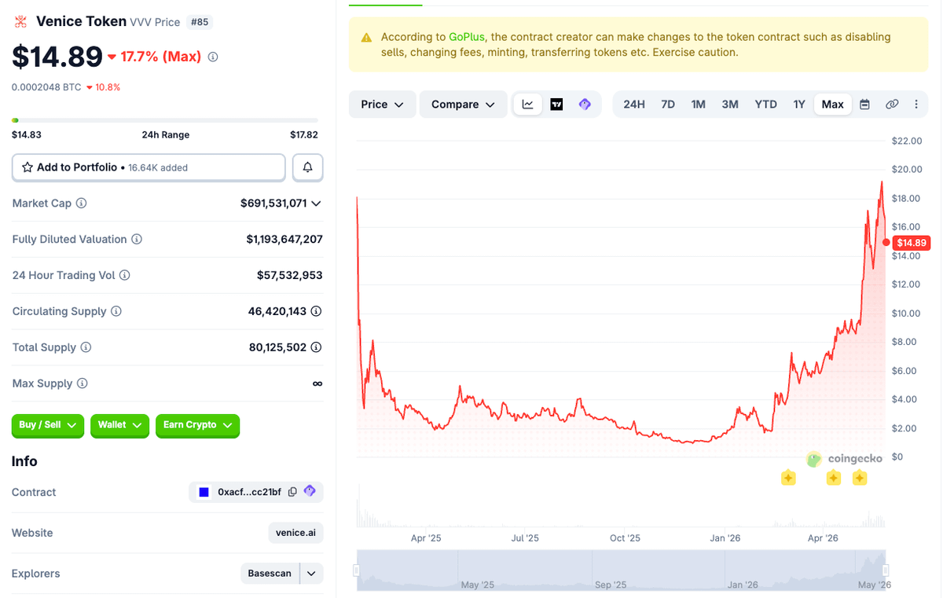Open the chart three-dot more options menu
943x598 pixels.
(916, 105)
